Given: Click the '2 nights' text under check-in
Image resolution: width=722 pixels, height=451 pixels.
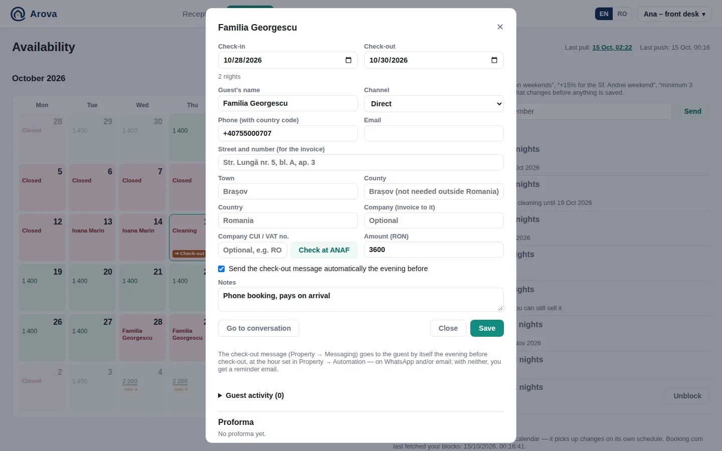Looking at the screenshot, I should pos(229,77).
